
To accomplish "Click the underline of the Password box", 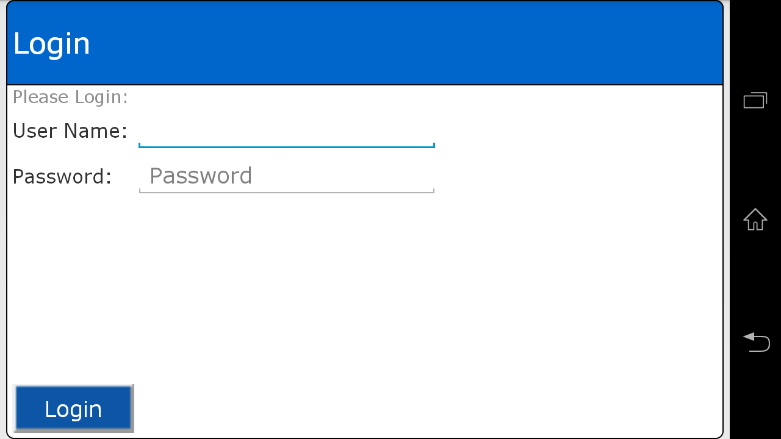I will tap(287, 192).
